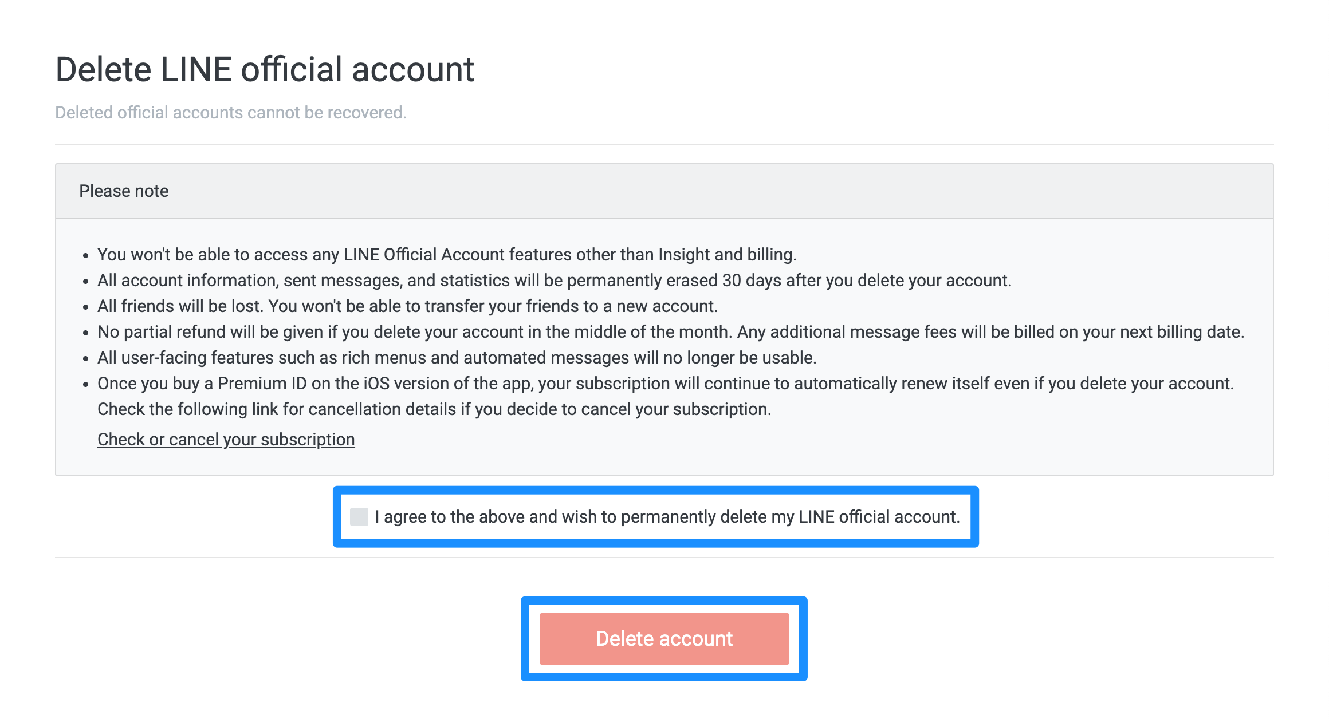Click the note about Insight and billing access
The image size is (1329, 719).
click(x=447, y=254)
